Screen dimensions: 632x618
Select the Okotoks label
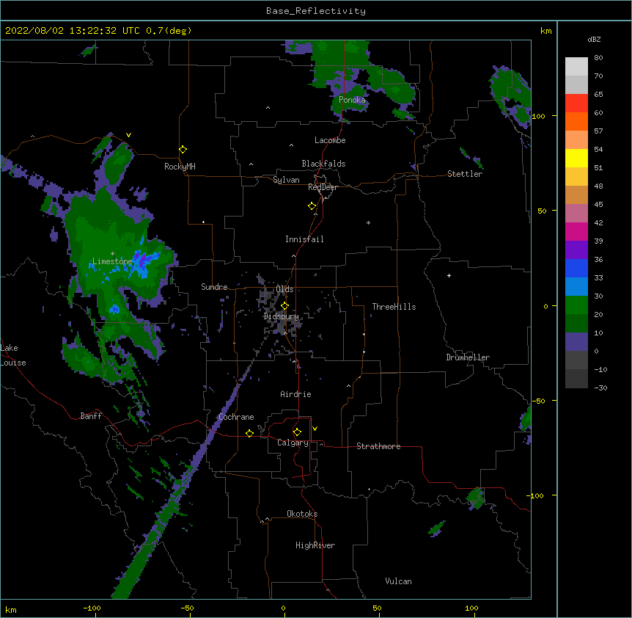click(302, 514)
